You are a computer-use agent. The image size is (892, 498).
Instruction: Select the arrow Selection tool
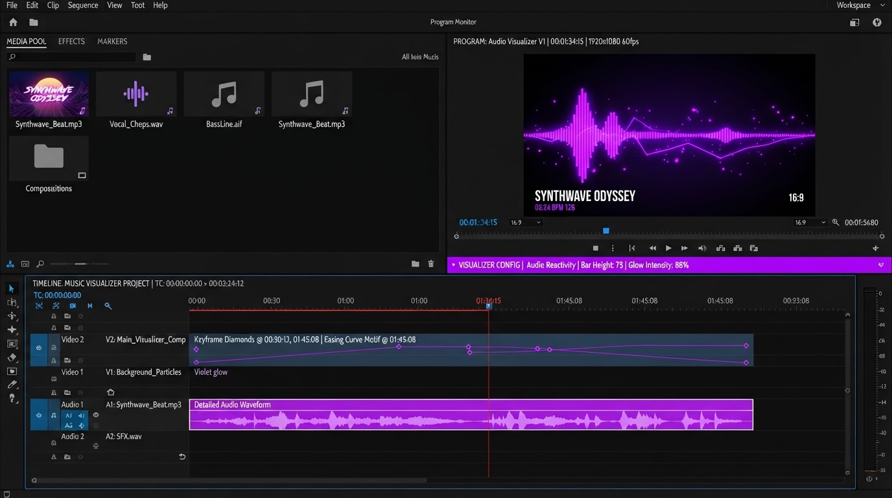click(x=12, y=289)
